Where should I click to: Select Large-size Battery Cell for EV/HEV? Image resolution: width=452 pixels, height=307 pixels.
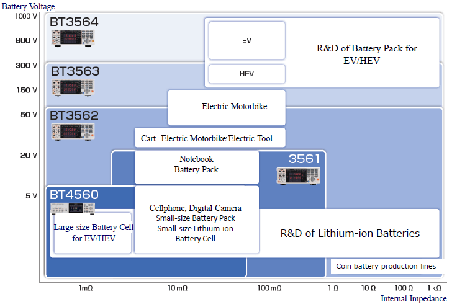[x=93, y=233]
